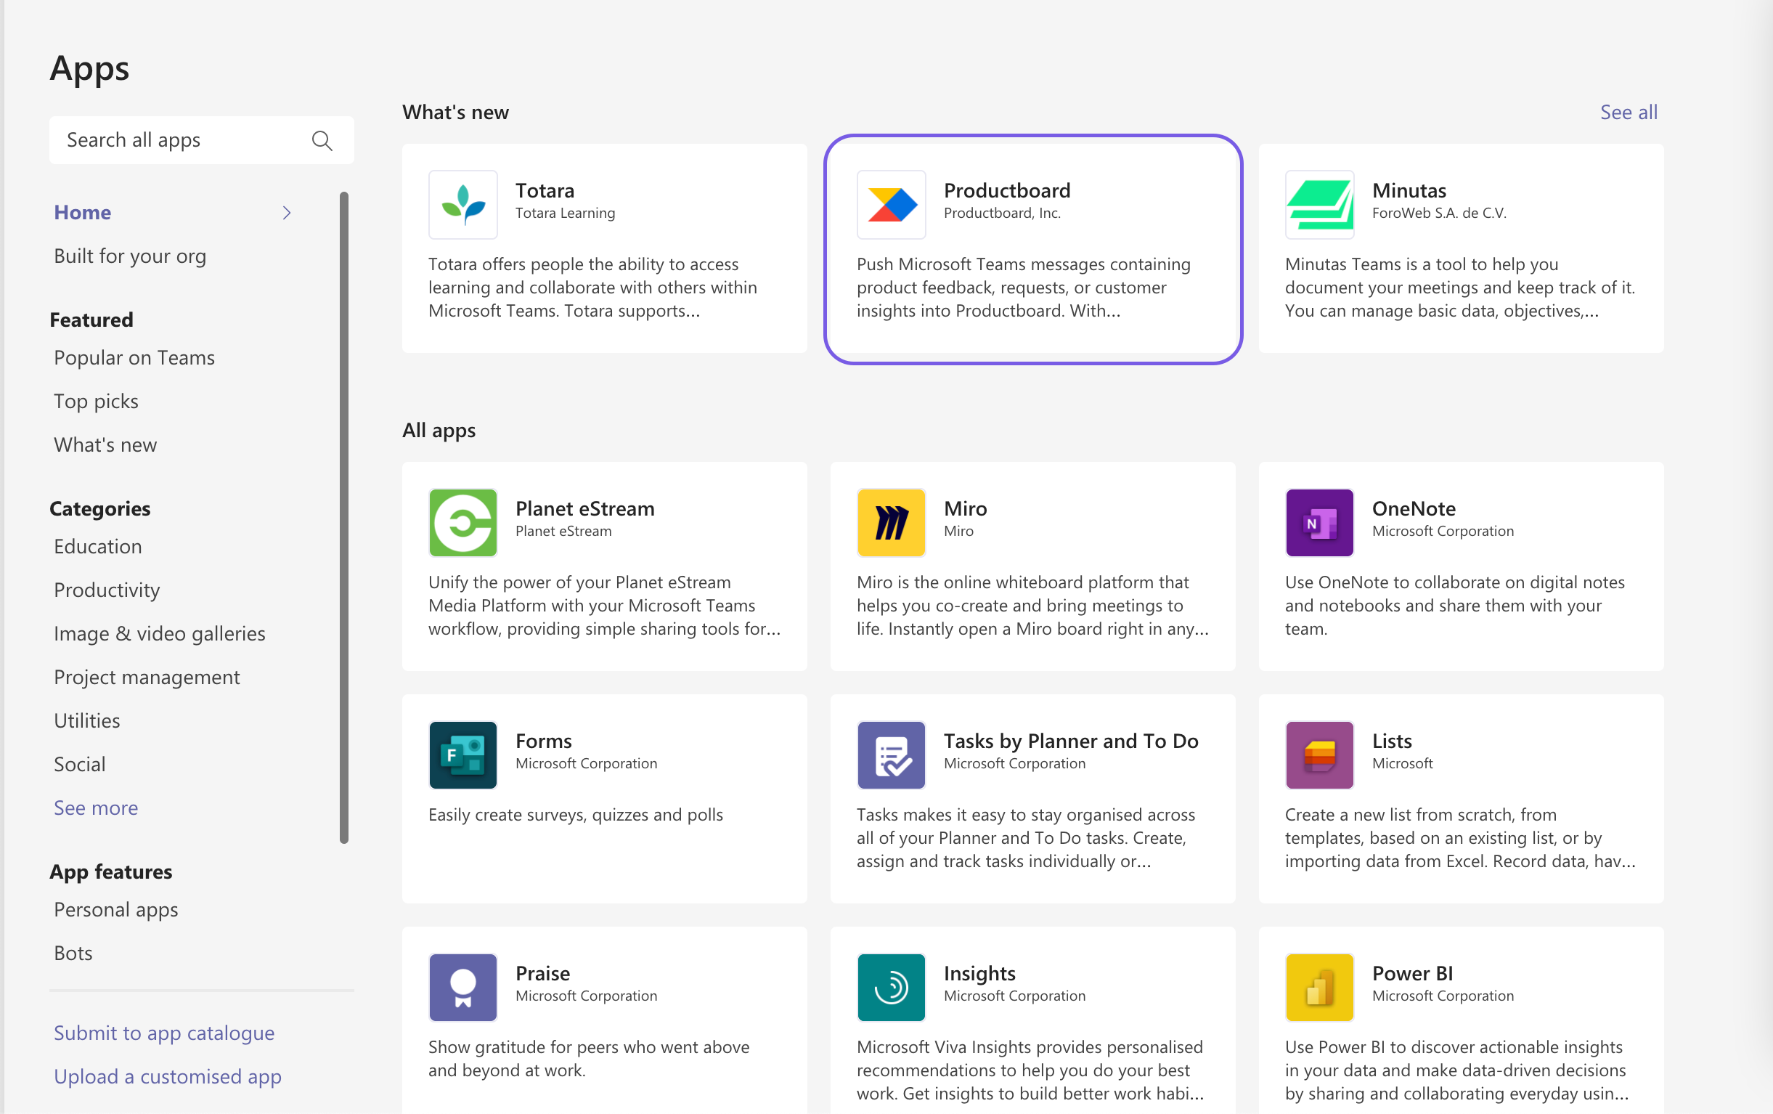1773x1114 pixels.
Task: Click the Minutas app logo icon
Action: click(1318, 204)
